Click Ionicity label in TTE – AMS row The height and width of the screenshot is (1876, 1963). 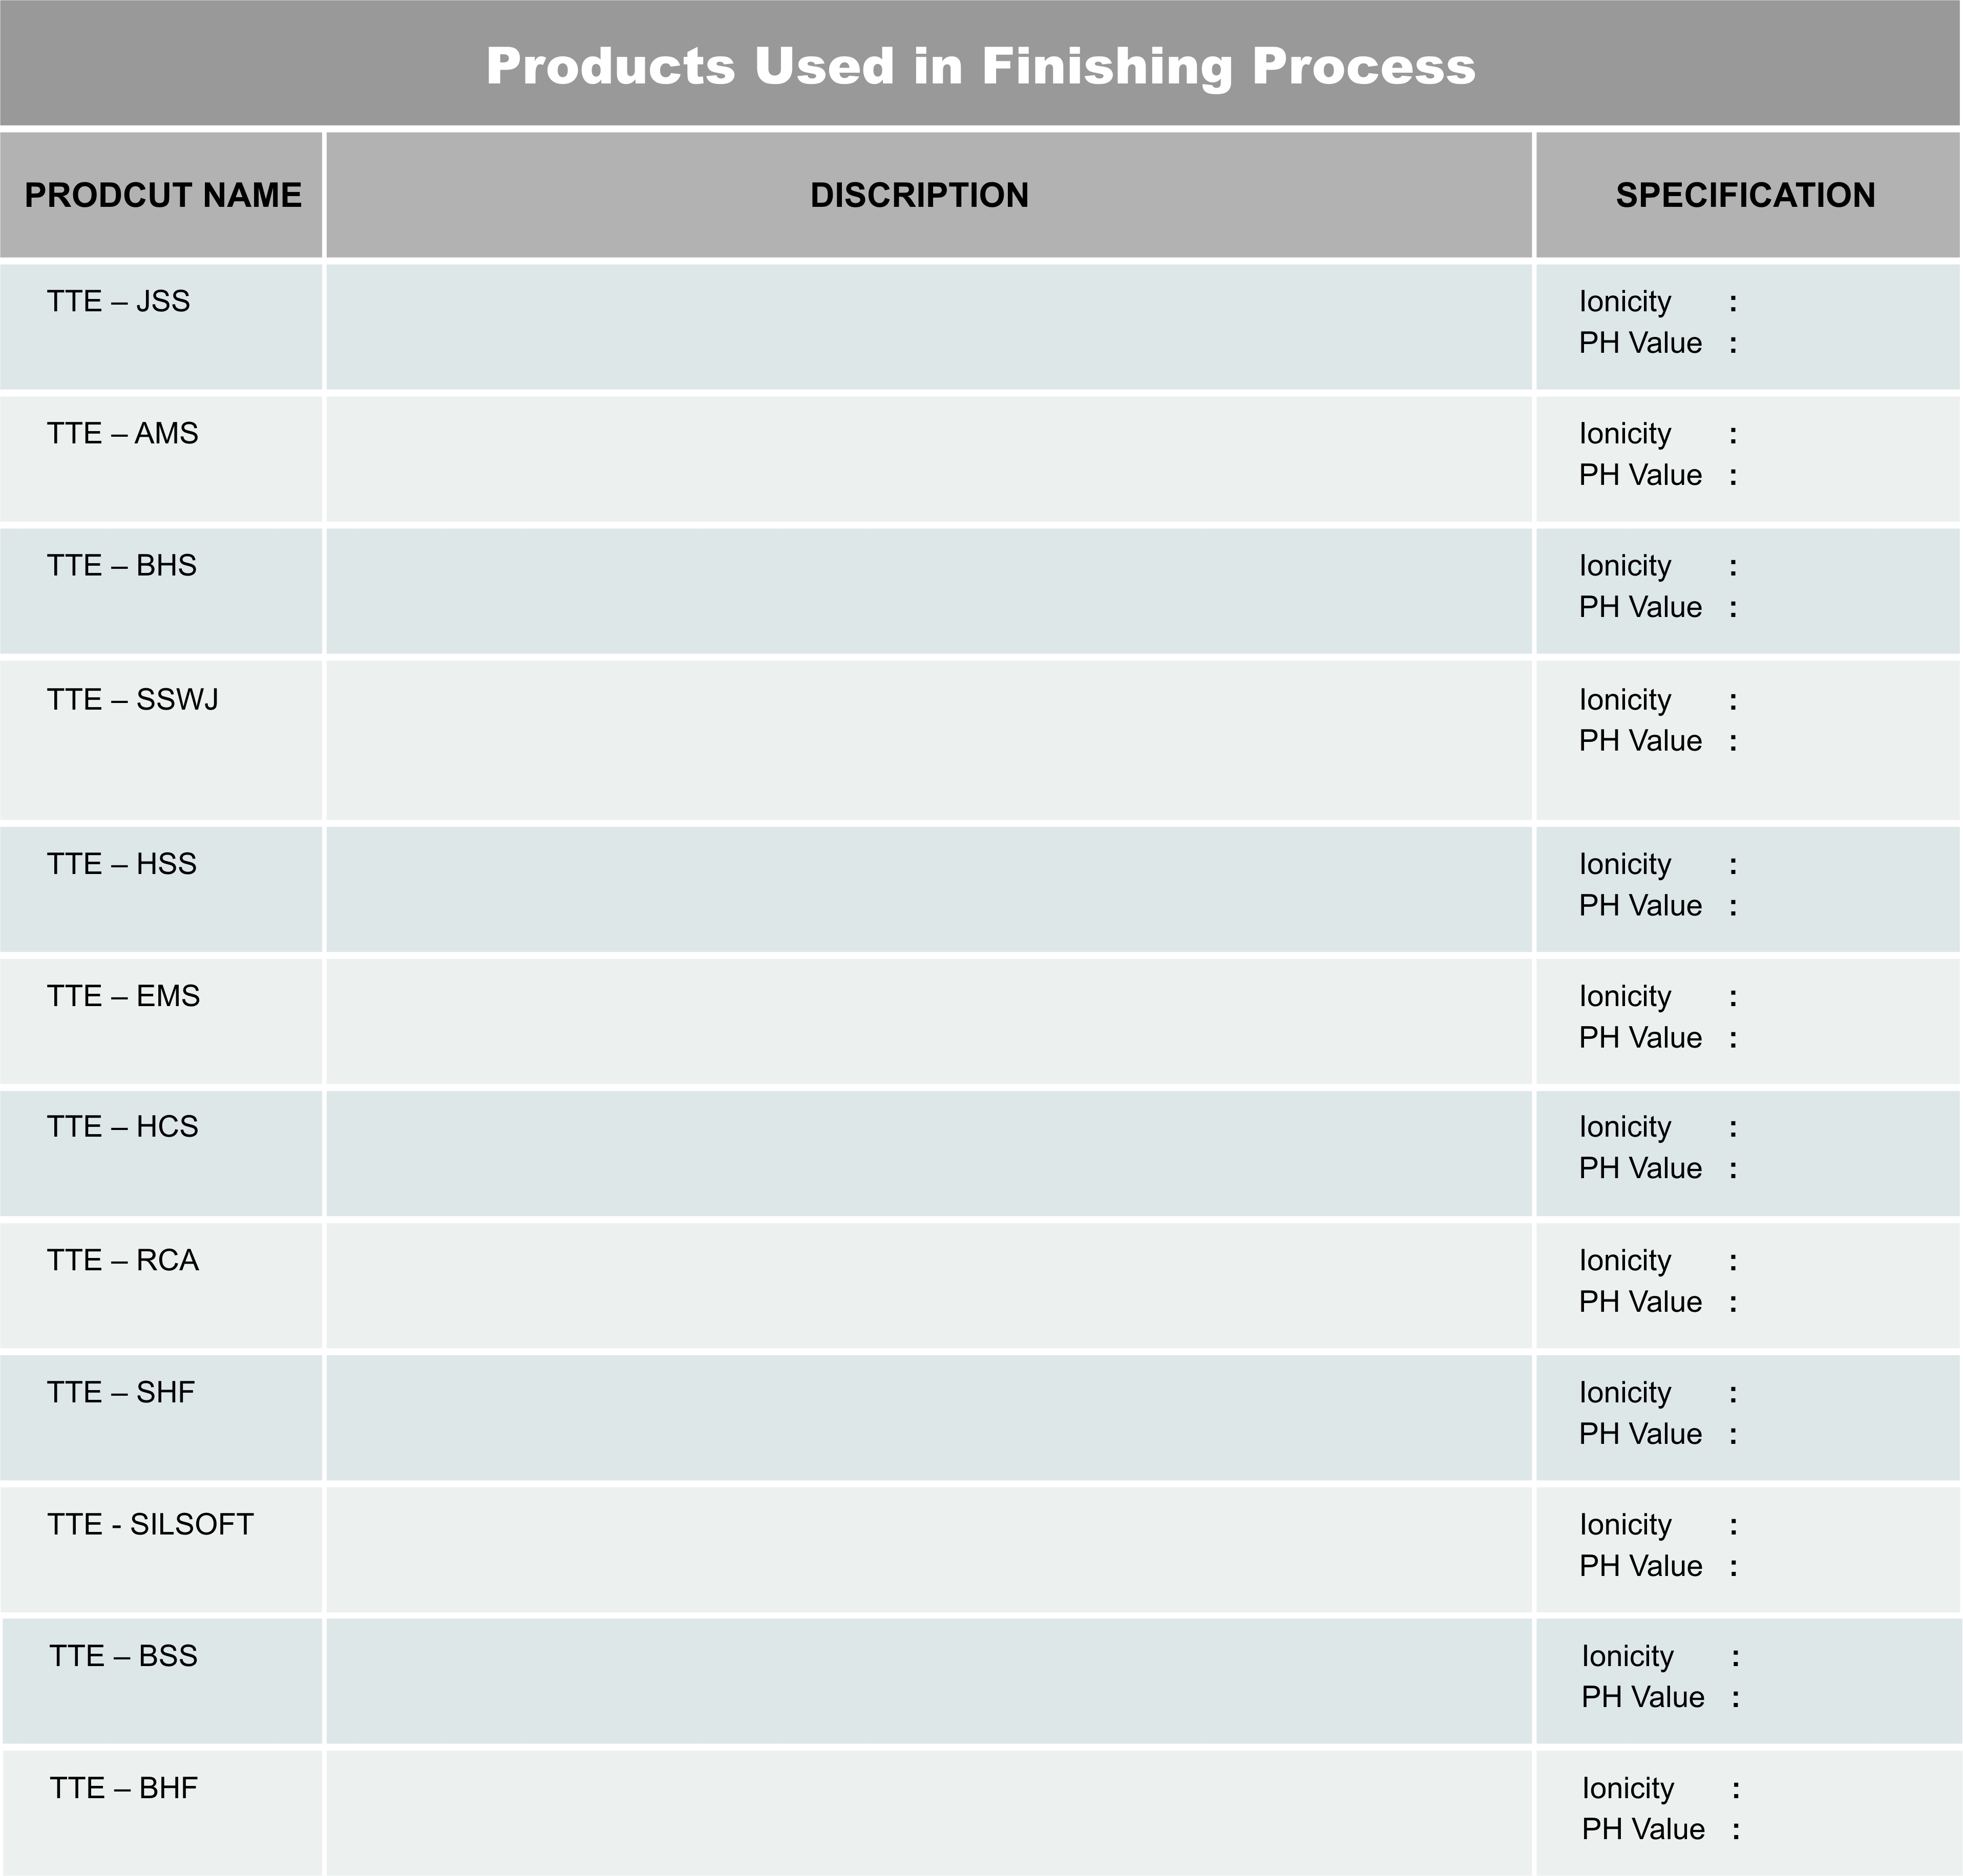point(1625,433)
